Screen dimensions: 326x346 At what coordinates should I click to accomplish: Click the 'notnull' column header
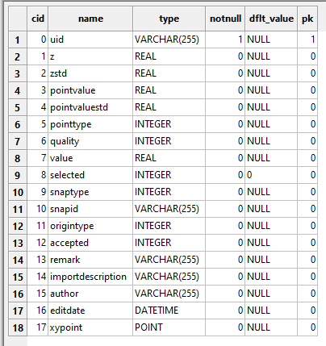click(x=225, y=19)
